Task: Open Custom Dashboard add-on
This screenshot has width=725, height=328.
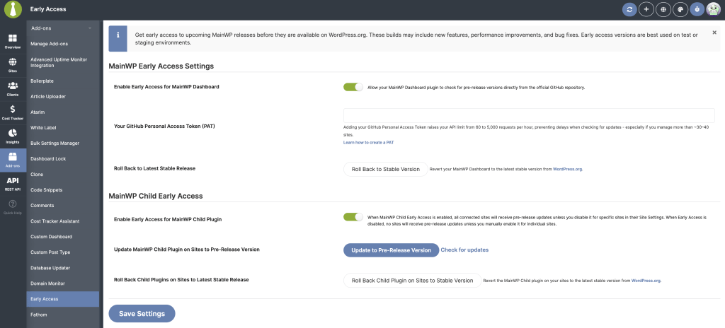Action: tap(63, 237)
